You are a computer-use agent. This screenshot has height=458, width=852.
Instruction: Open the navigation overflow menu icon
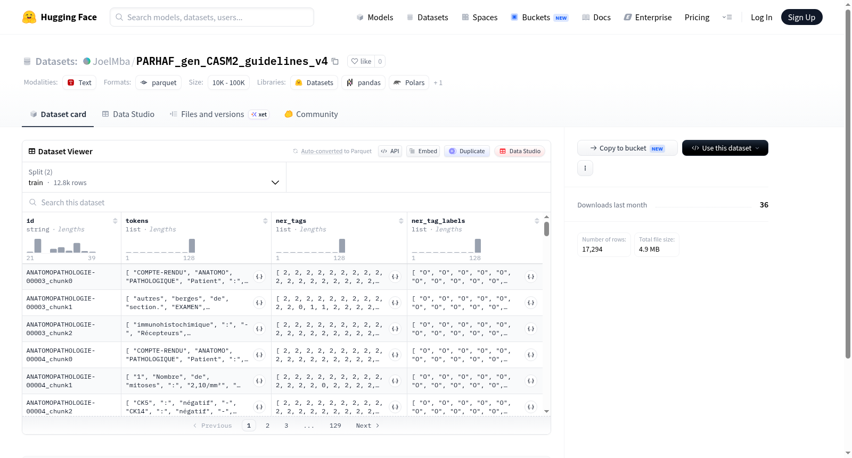(x=727, y=17)
